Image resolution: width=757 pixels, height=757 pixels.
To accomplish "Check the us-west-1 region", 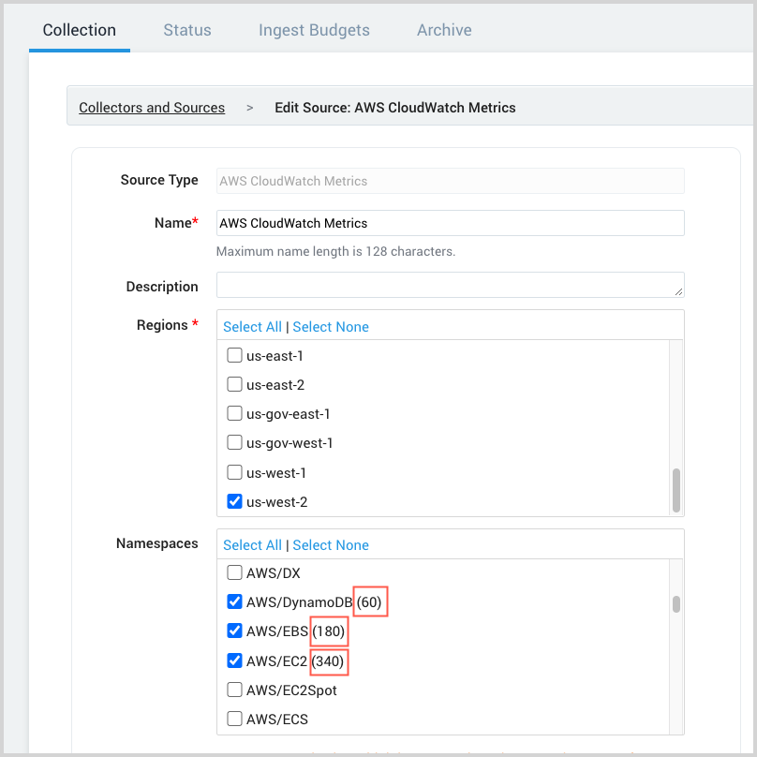I will click(234, 472).
